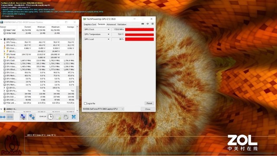Click the lightning icon of GPU Power row
The height and width of the screenshot is (156, 277).
pyautogui.click(x=5, y=54)
